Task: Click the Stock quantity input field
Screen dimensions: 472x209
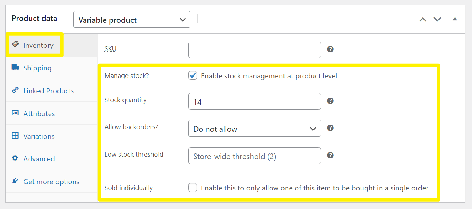Action: coord(255,101)
